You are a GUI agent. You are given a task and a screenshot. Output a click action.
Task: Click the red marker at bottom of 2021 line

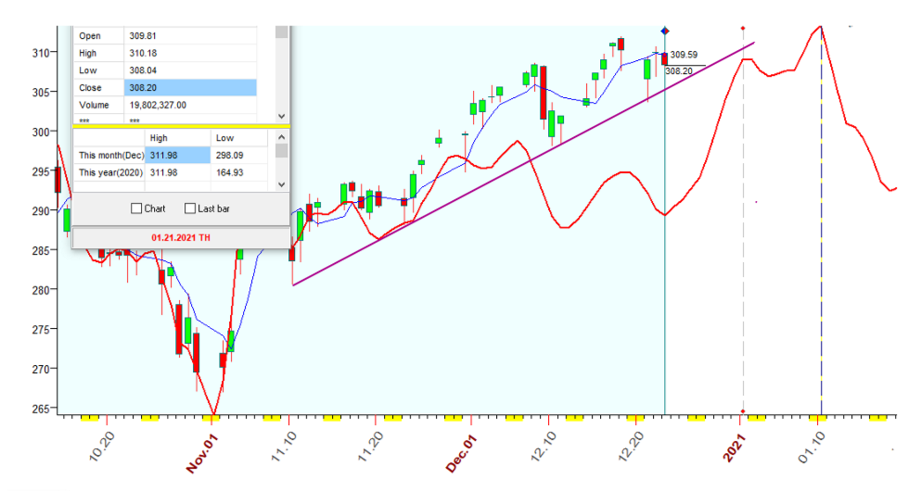[743, 411]
